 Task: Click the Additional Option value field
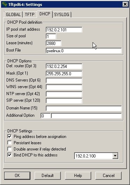pos(86,116)
